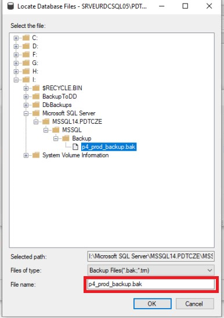Collapse the MSSQL14.PDTCZE folder
The image size is (224, 318).
point(36,122)
